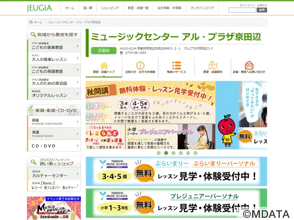Open Music passion again event banner

pyautogui.click(x=54, y=208)
